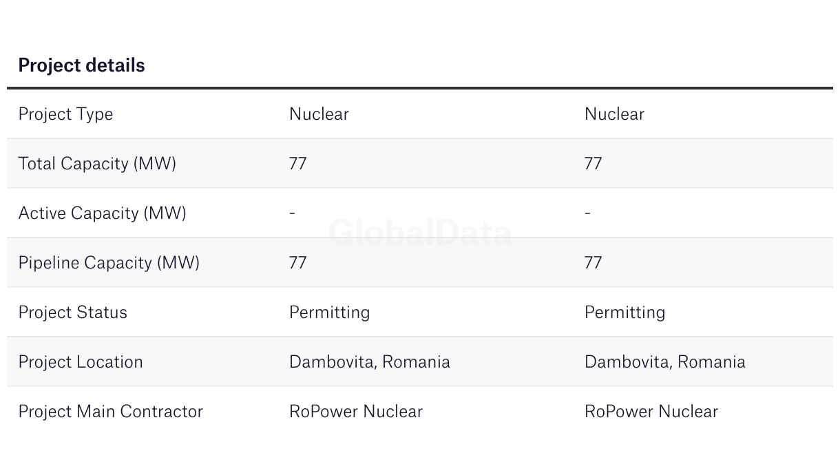Click second Dambovita, Romania location
The width and height of the screenshot is (840, 464).
pyautogui.click(x=665, y=362)
